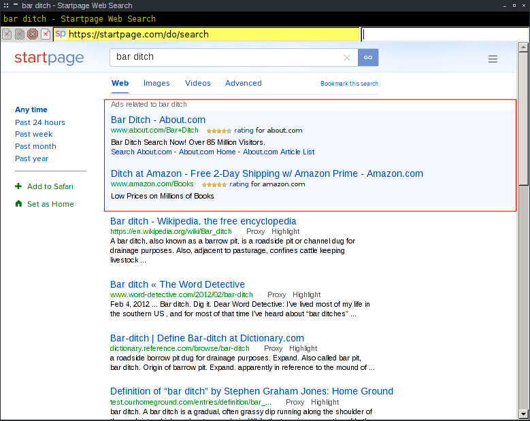Filter results to Past month
Image resolution: width=530 pixels, height=421 pixels.
[x=35, y=146]
